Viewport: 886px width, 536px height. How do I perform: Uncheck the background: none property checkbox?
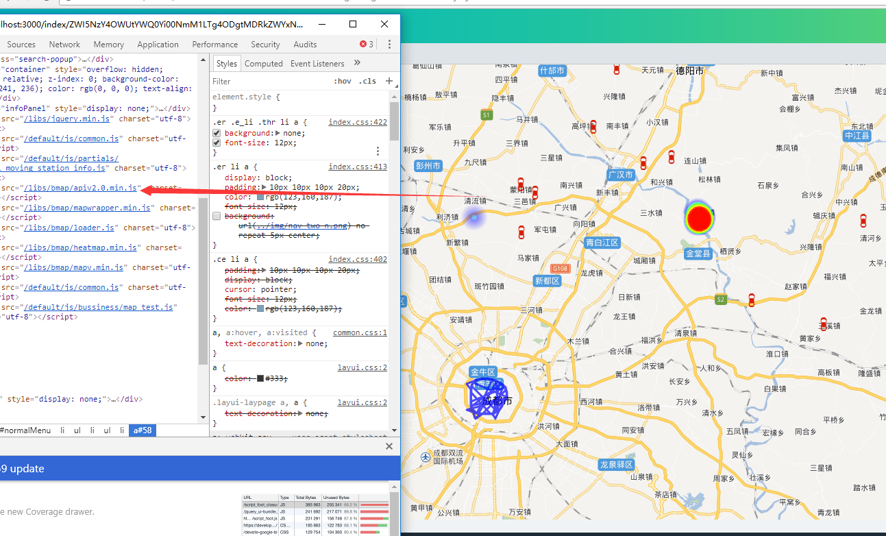point(217,133)
